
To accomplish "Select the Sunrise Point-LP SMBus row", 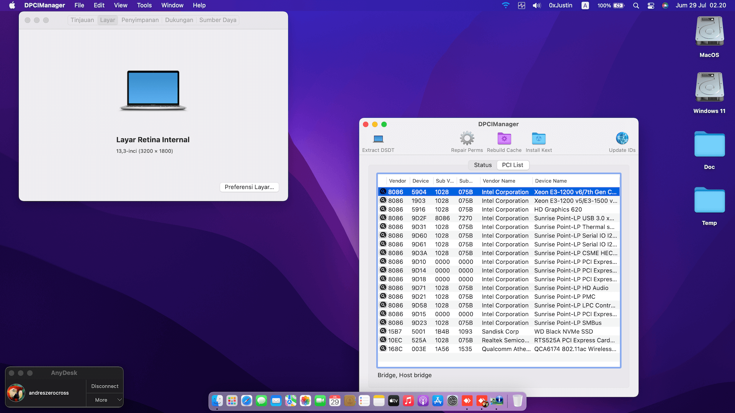I will [x=499, y=323].
